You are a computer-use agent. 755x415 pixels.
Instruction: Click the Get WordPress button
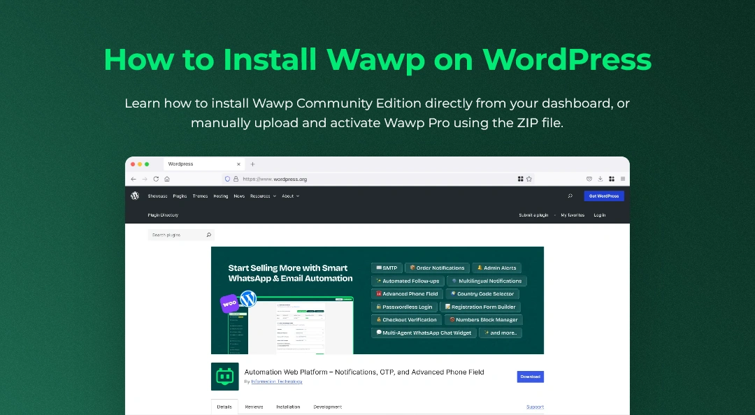[604, 196]
